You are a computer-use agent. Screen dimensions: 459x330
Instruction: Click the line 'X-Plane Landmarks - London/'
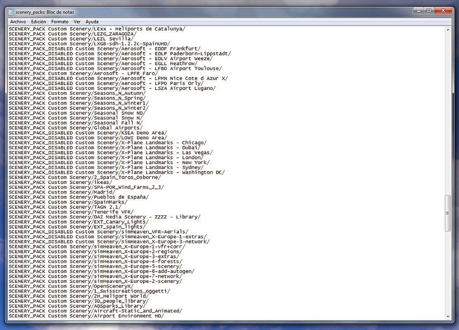106,158
